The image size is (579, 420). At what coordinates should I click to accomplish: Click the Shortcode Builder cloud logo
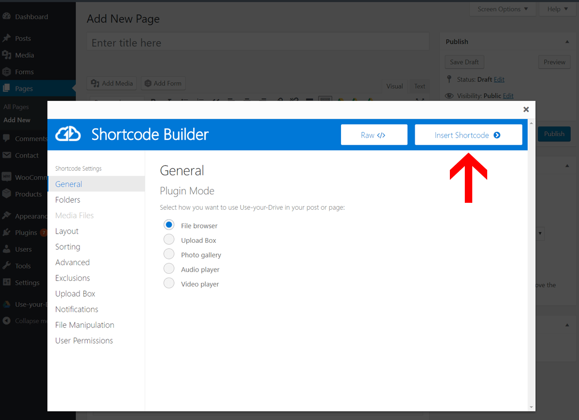pyautogui.click(x=68, y=134)
